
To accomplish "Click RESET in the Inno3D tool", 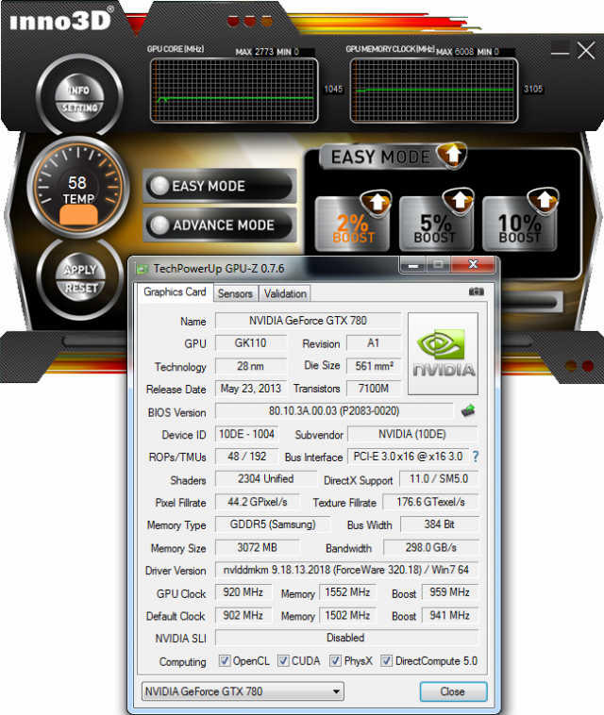I will pos(81,289).
